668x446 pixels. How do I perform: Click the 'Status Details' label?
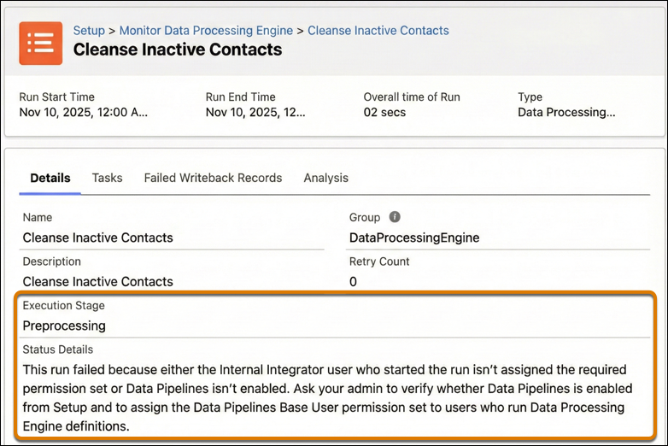pyautogui.click(x=57, y=349)
